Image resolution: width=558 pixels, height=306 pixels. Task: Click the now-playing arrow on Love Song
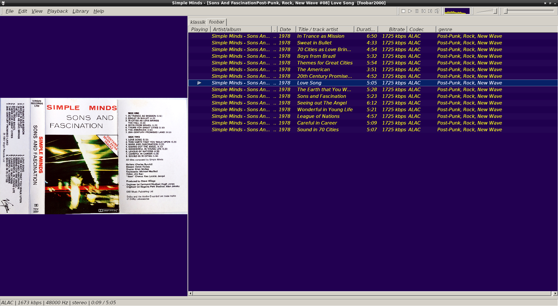point(199,83)
